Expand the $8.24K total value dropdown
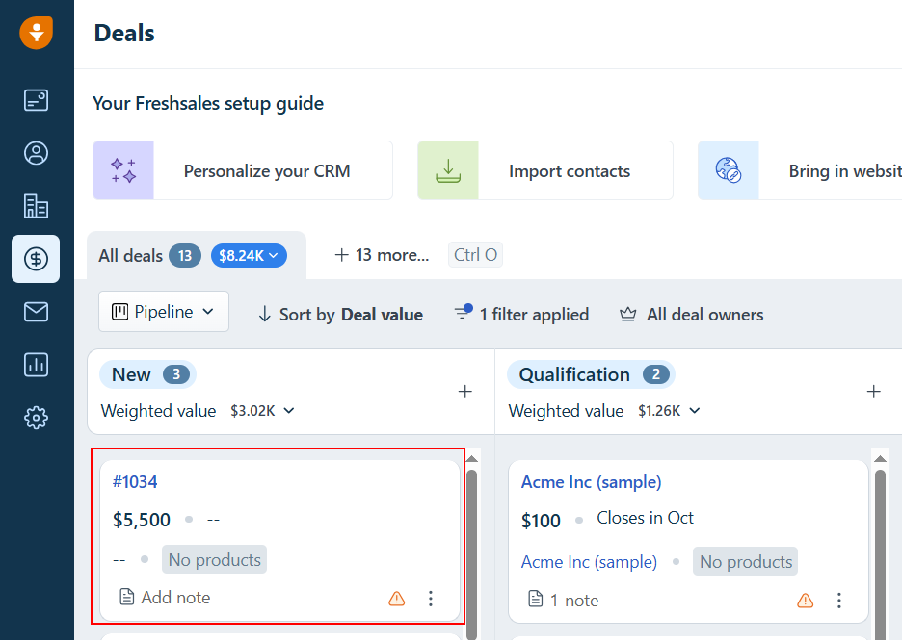This screenshot has width=902, height=640. tap(249, 256)
